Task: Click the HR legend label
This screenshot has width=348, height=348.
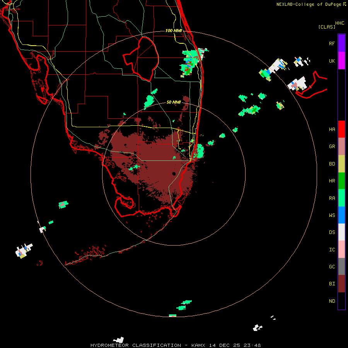Action: tap(332, 181)
